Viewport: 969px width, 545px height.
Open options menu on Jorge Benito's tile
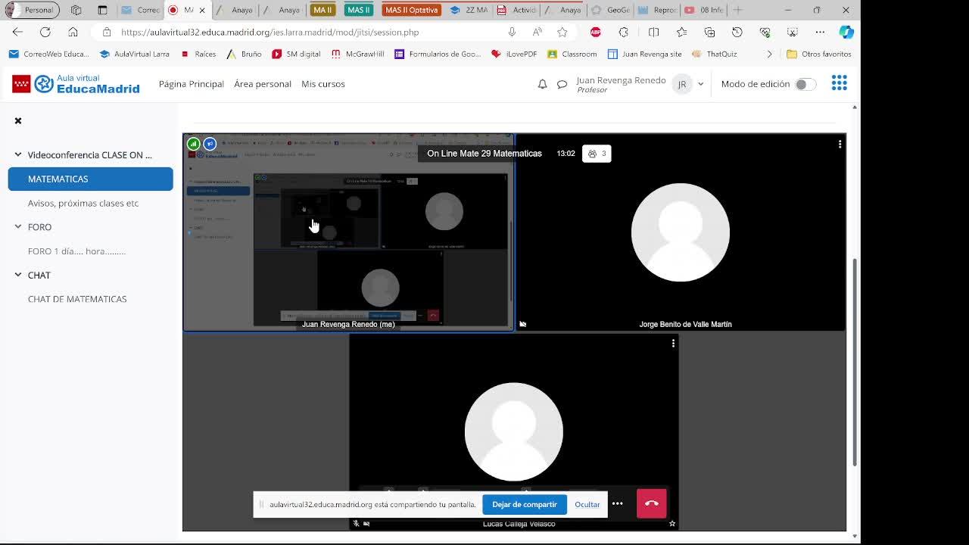coord(840,144)
